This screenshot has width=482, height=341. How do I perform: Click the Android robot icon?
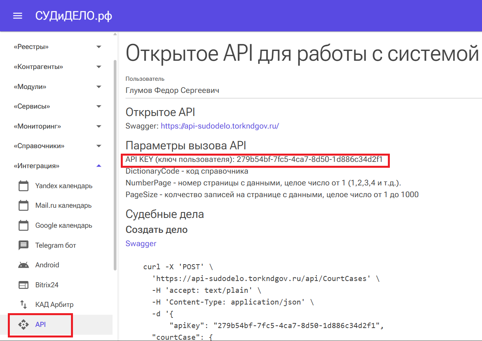[24, 265]
